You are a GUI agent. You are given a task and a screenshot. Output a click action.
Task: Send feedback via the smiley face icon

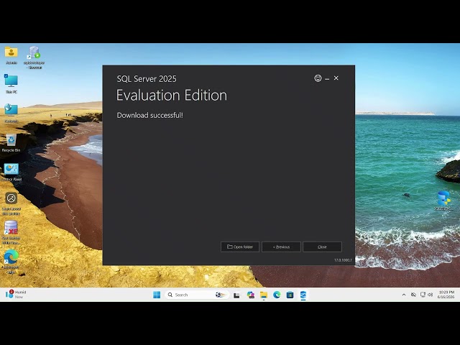[x=318, y=78]
